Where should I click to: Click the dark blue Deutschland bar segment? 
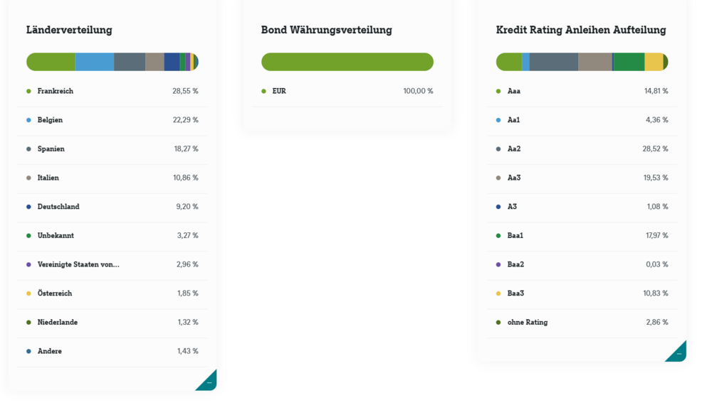(x=172, y=62)
